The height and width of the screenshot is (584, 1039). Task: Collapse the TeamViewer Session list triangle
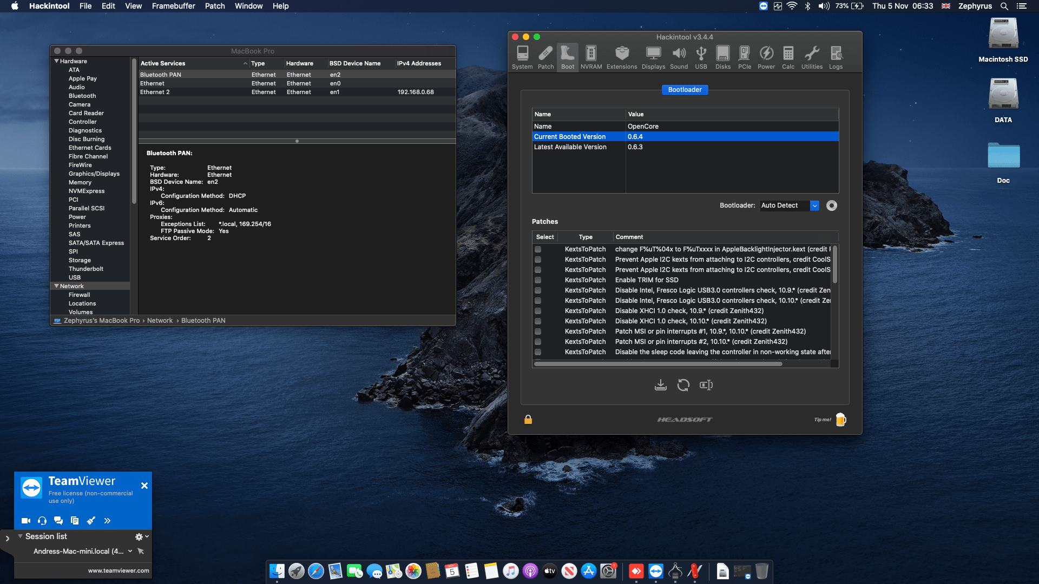[20, 536]
